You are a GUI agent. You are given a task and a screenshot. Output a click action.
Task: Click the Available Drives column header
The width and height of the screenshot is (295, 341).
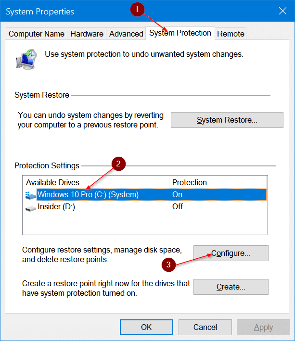(x=96, y=182)
